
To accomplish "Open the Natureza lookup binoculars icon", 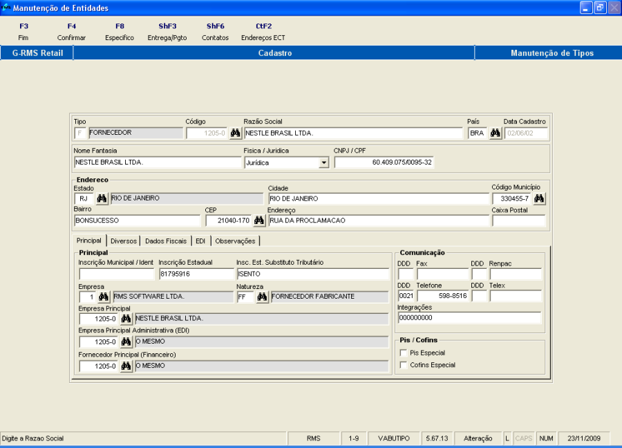I will [x=263, y=297].
